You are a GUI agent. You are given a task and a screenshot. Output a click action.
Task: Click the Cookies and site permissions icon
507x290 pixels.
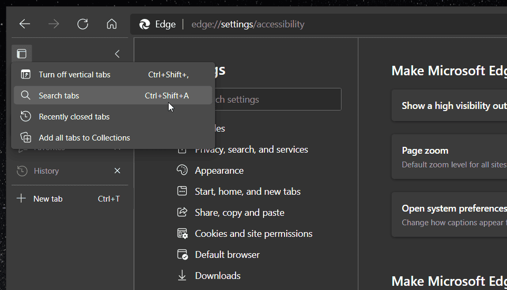182,233
